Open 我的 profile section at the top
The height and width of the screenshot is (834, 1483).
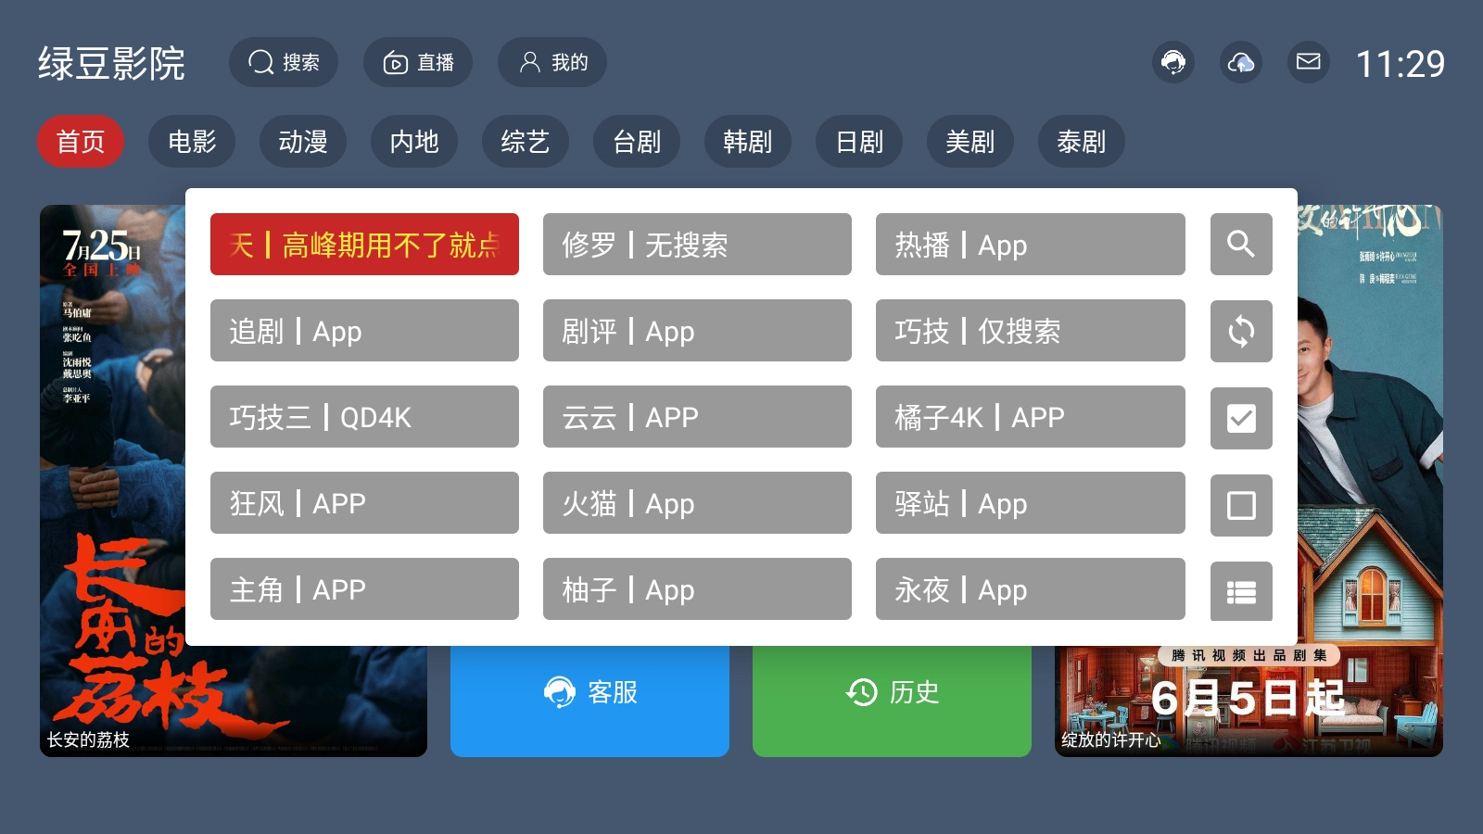click(552, 62)
